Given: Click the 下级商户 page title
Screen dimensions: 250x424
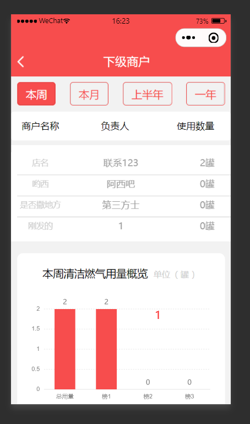Looking at the screenshot, I should (126, 62).
